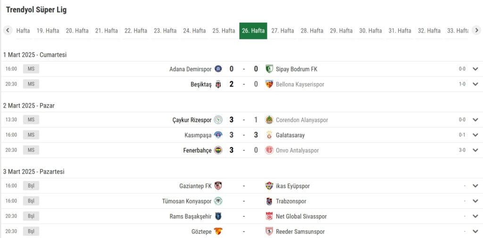This screenshot has height=238, width=483.
Task: Open the 30. Hafta tab
Action: 371,31
